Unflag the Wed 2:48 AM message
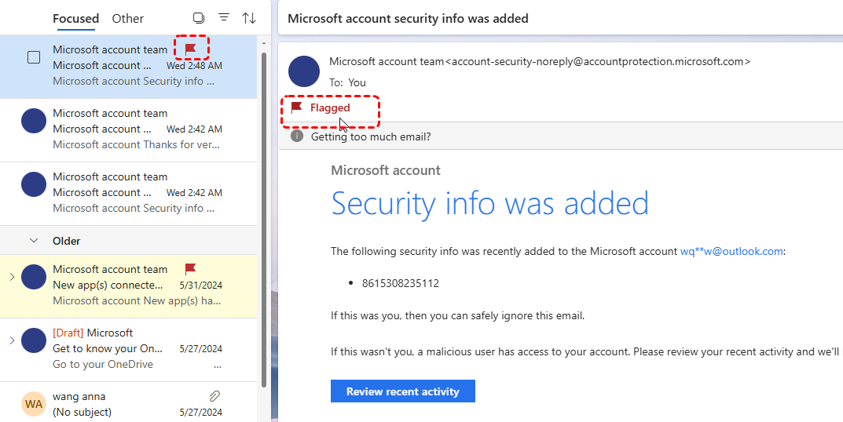The image size is (843, 422). coord(190,49)
